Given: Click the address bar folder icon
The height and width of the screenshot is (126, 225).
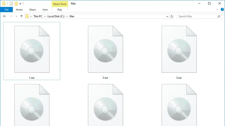Looking at the screenshot, I should pyautogui.click(x=27, y=16).
